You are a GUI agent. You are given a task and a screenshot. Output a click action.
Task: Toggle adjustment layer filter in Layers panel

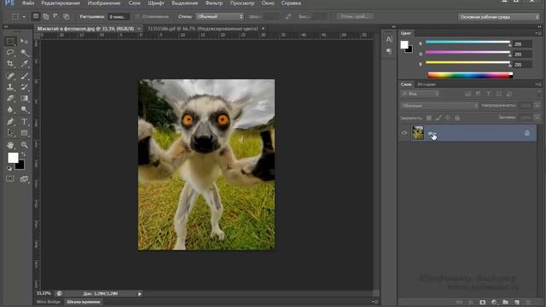pos(478,94)
